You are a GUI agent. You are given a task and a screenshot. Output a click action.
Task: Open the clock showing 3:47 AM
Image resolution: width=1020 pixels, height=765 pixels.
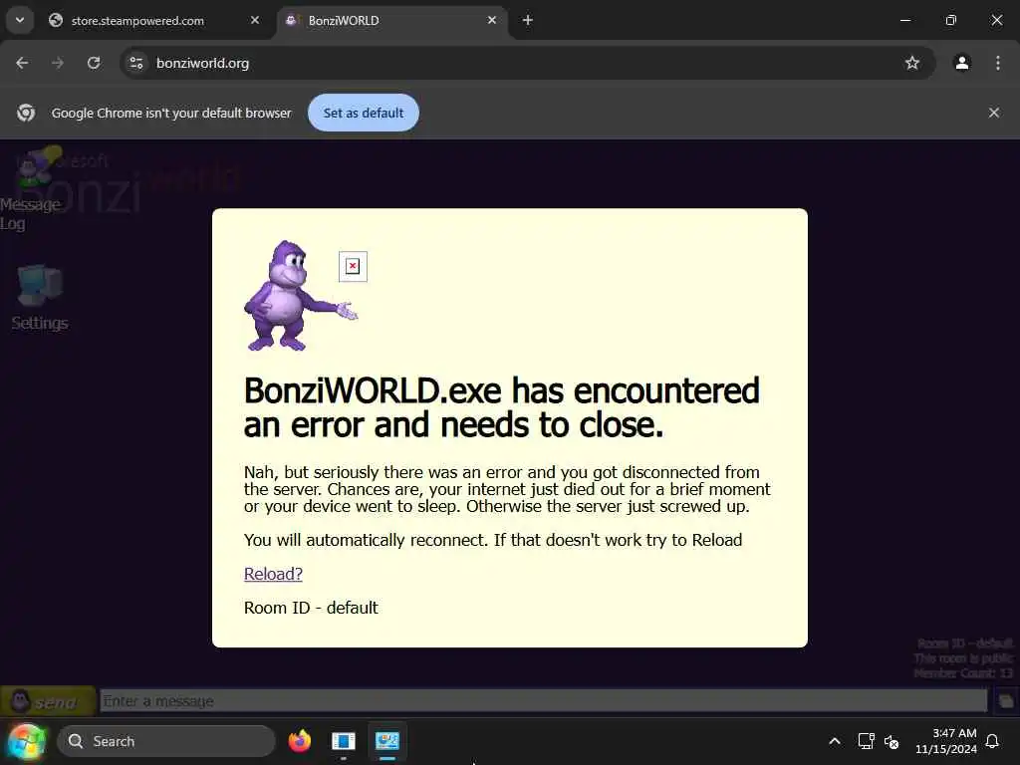[x=946, y=741]
